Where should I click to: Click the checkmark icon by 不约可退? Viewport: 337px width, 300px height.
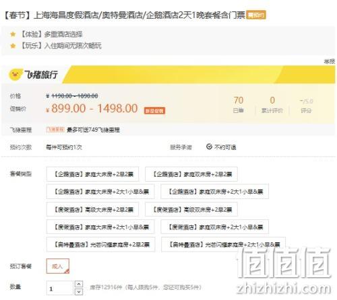tap(209, 147)
